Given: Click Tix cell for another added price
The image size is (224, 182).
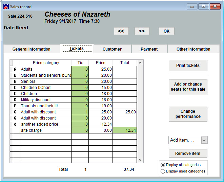Looking at the screenshot, I should (80, 124).
